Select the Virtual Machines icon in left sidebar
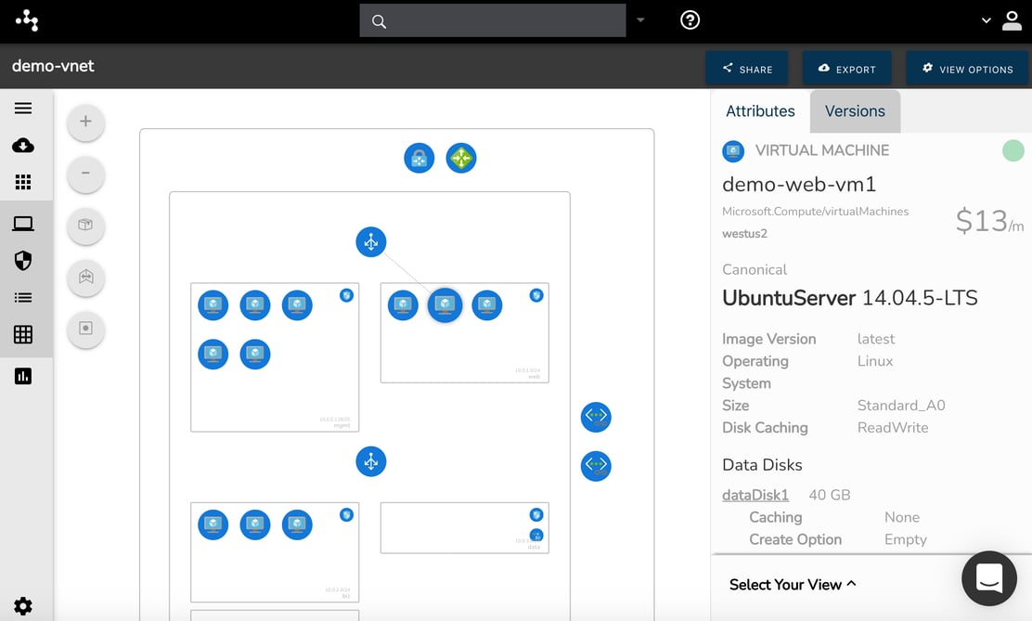 point(25,223)
